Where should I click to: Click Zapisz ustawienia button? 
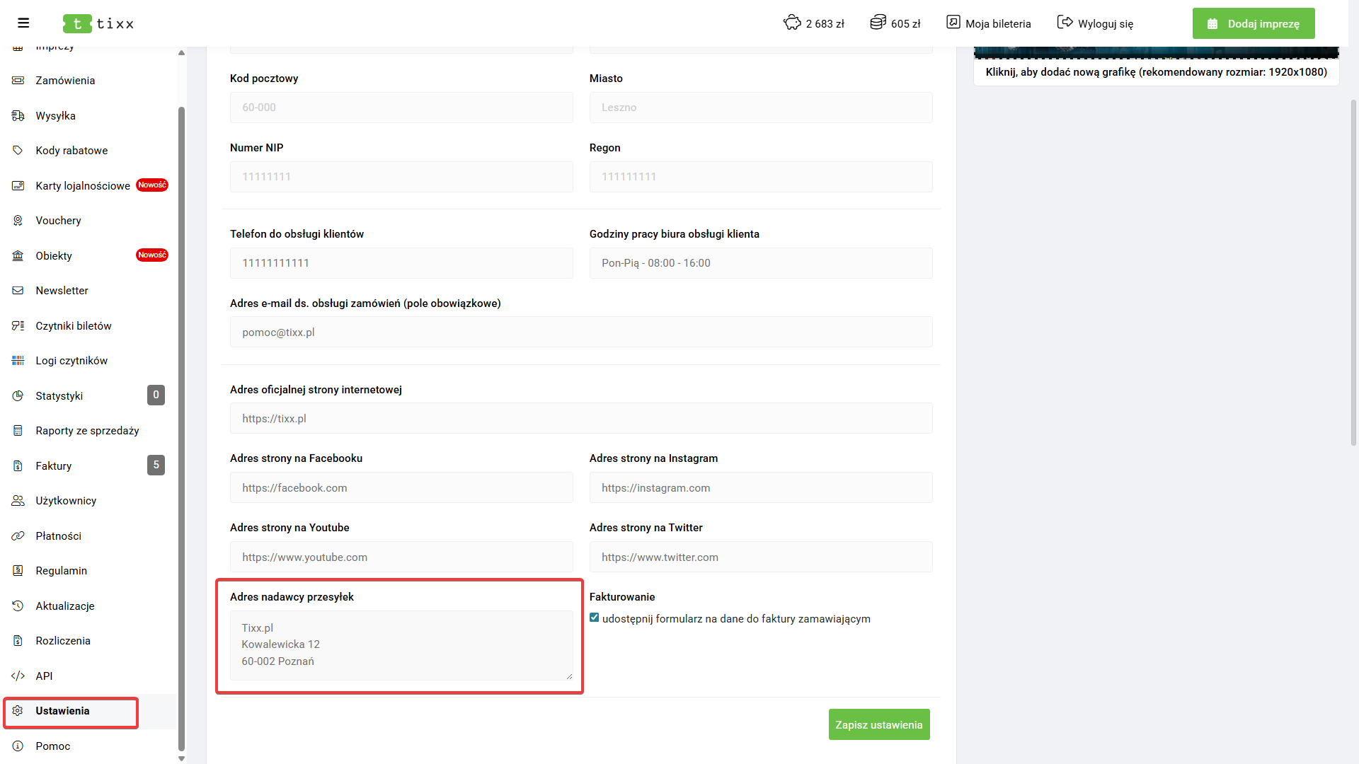click(878, 724)
